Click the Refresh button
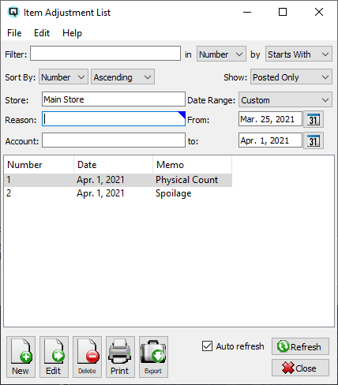 tap(300, 346)
